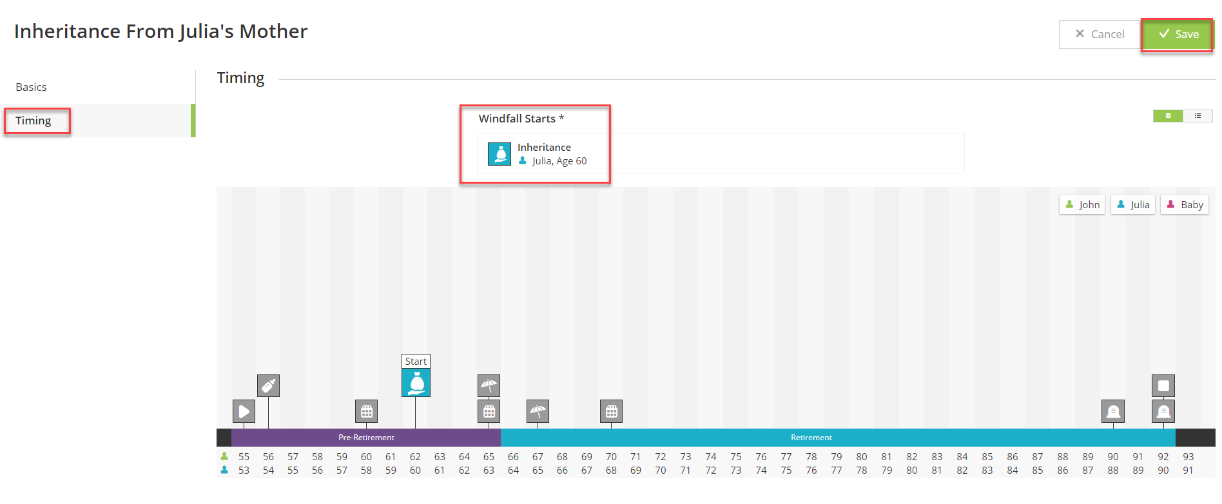
Task: Click the purple Pre-Retirement timeline bar
Action: [x=366, y=438]
